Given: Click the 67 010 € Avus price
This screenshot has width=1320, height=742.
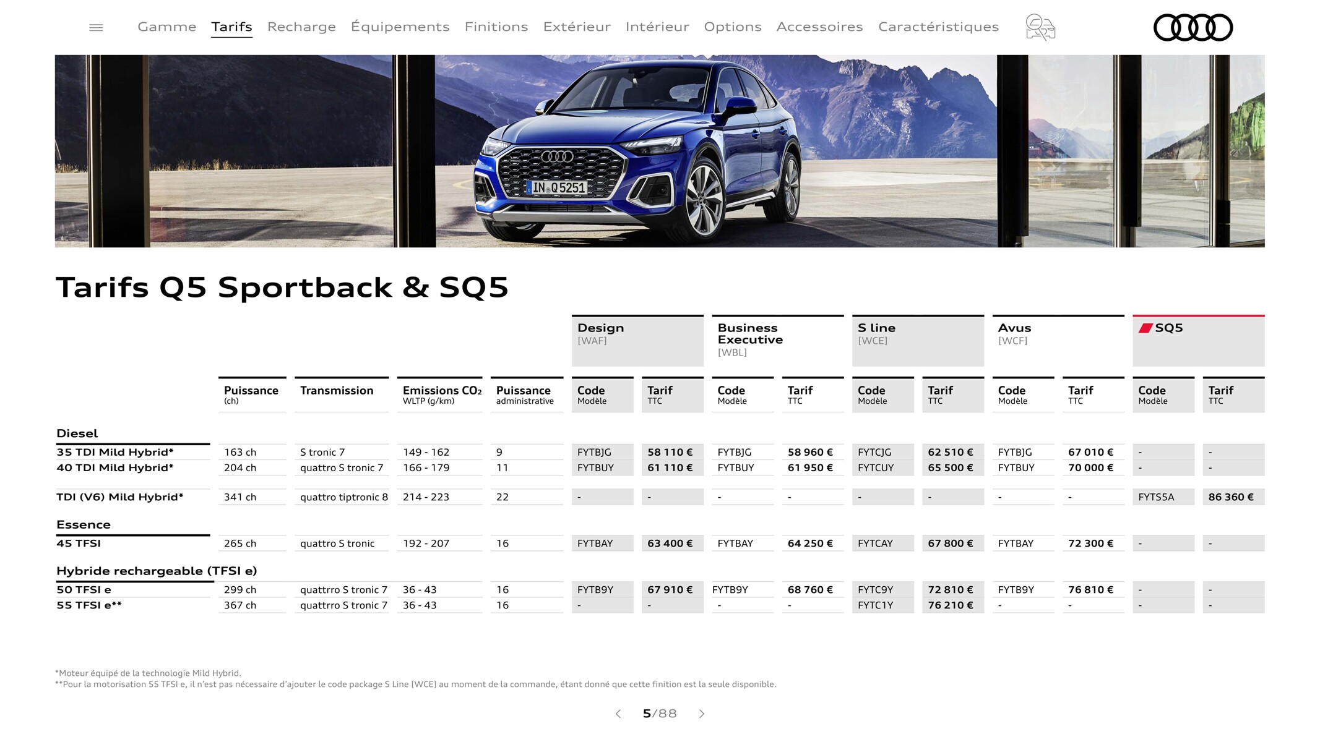Looking at the screenshot, I should click(1091, 452).
